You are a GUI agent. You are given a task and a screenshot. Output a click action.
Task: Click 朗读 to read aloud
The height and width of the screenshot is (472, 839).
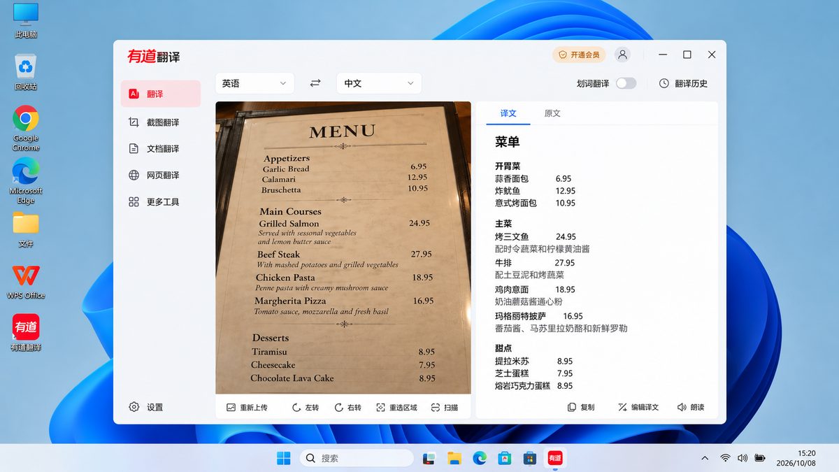point(691,407)
